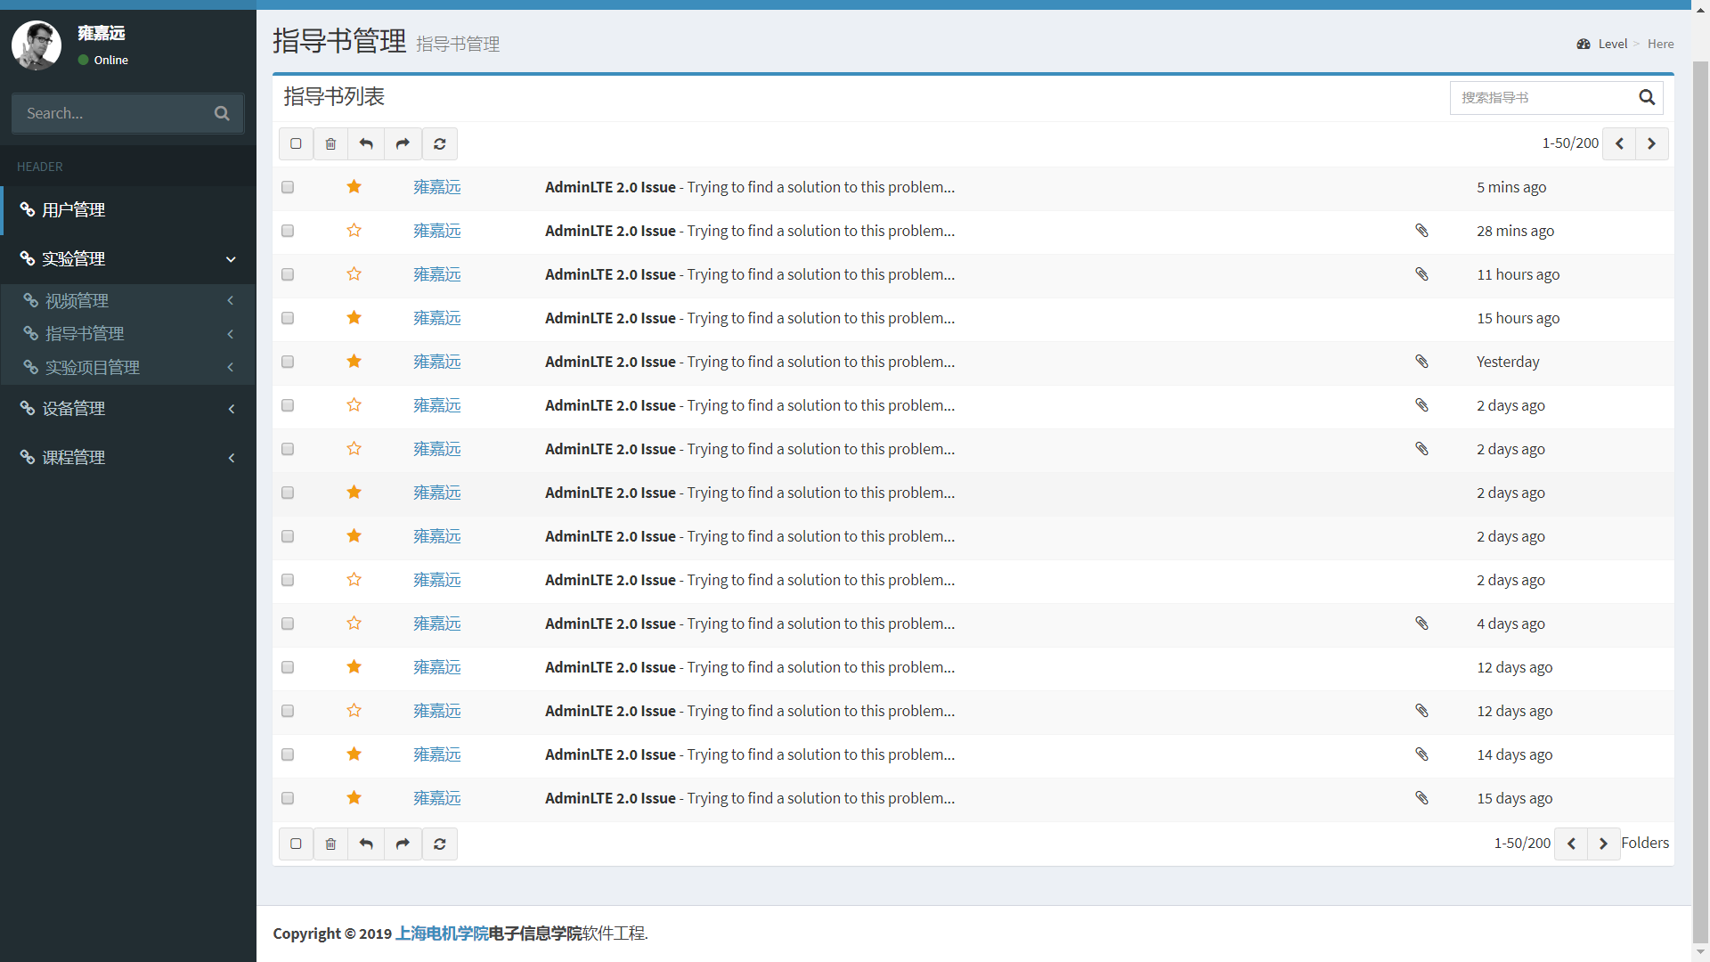Go to next page with top-right arrow
Image resolution: width=1710 pixels, height=962 pixels.
[1651, 143]
